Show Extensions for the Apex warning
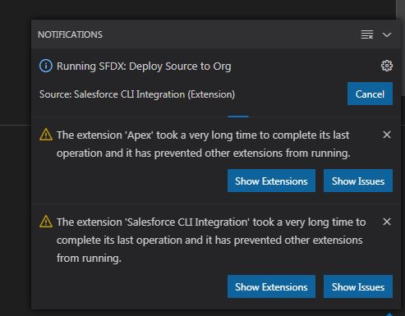This screenshot has width=405, height=316. point(271,181)
